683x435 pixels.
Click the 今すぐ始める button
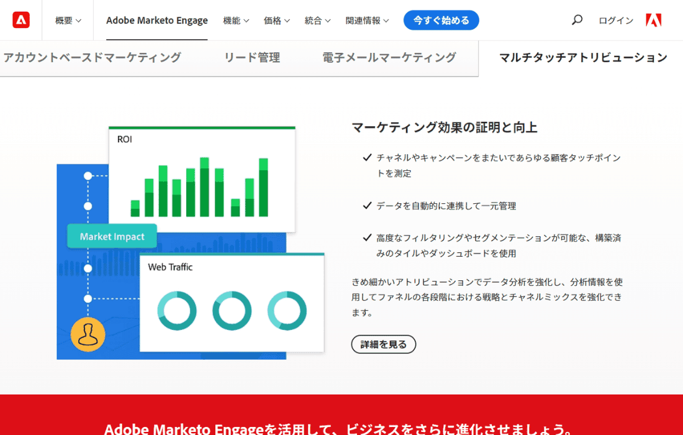point(441,20)
